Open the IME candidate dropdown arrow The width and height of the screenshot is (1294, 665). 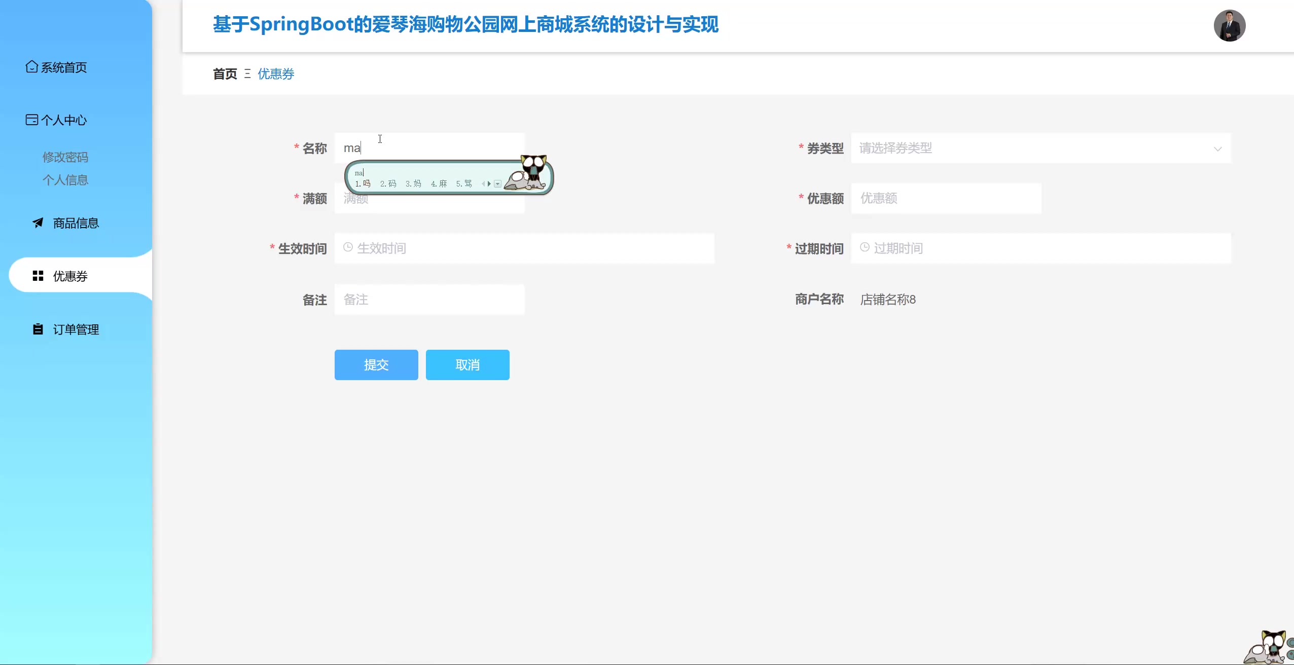(498, 183)
